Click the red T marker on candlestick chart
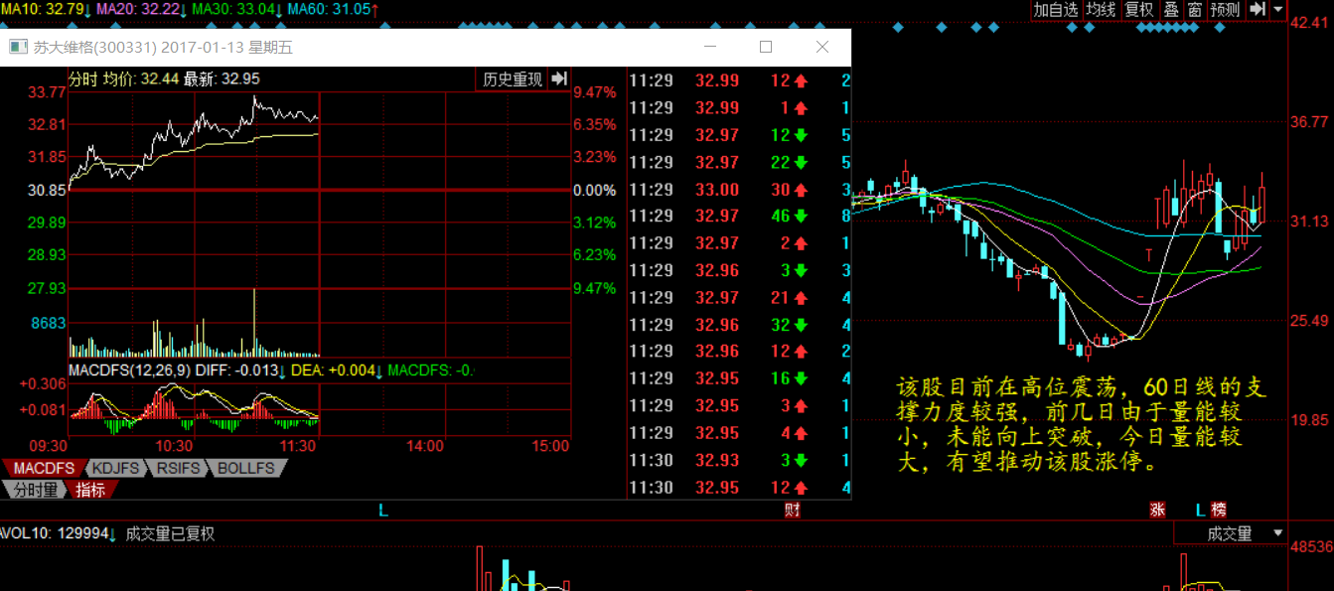 1149,255
